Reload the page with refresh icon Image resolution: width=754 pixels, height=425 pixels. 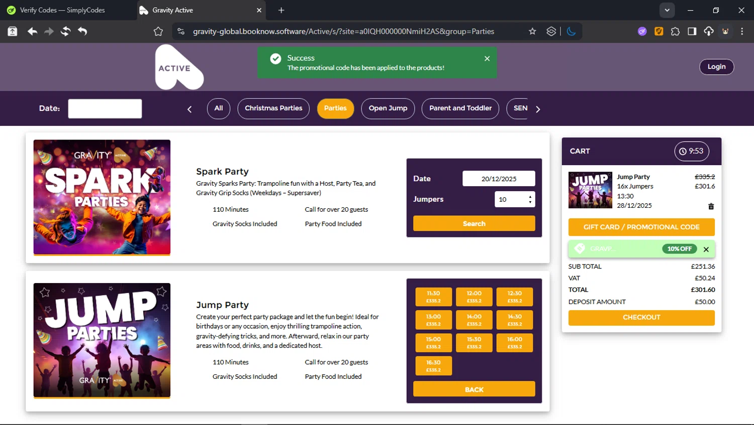coord(65,31)
